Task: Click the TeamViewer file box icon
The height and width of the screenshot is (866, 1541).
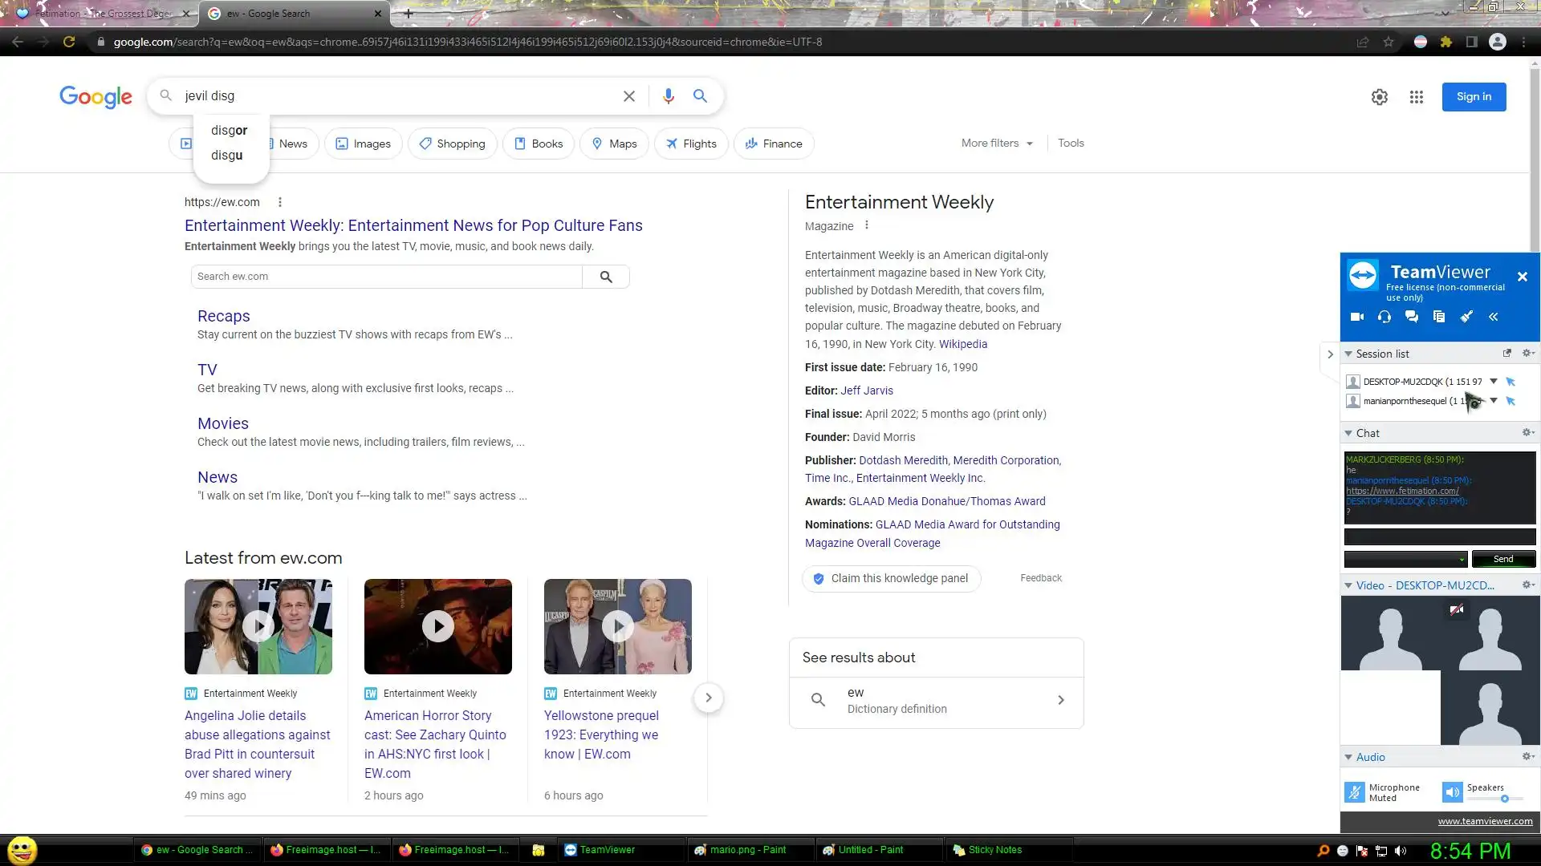Action: point(1438,317)
